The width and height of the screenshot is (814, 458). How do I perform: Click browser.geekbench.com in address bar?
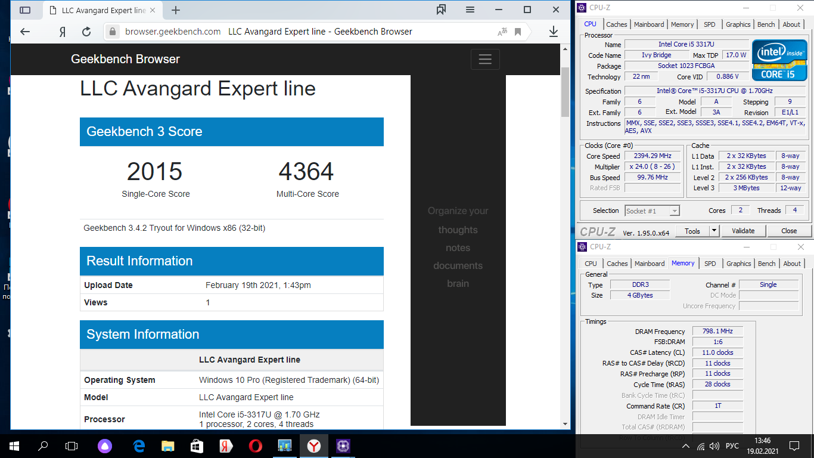173,32
